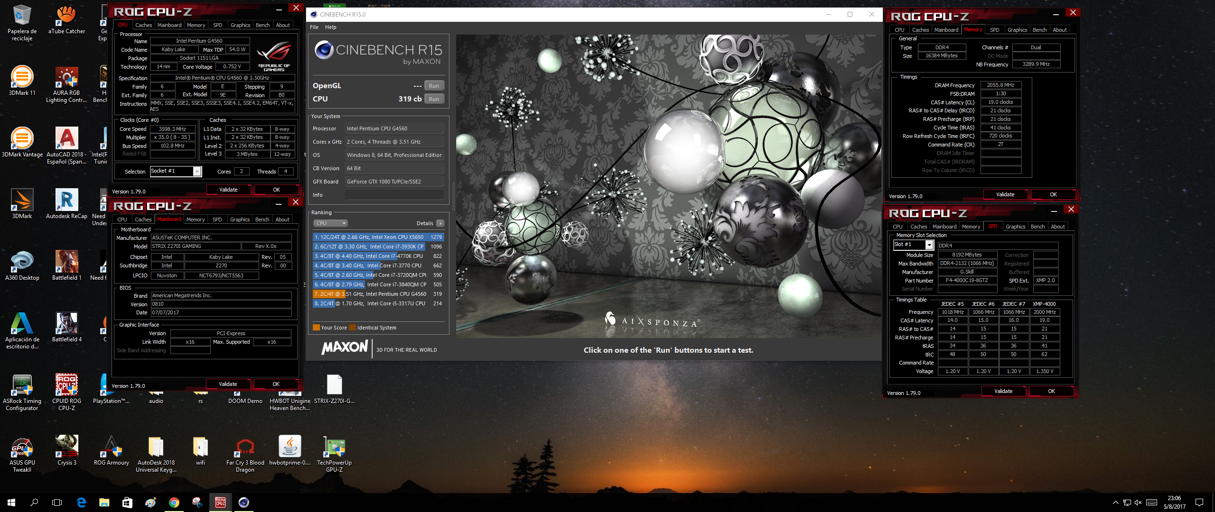The height and width of the screenshot is (512, 1215).
Task: Open About tab in CPU-Z Mainboard window
Action: click(x=282, y=219)
